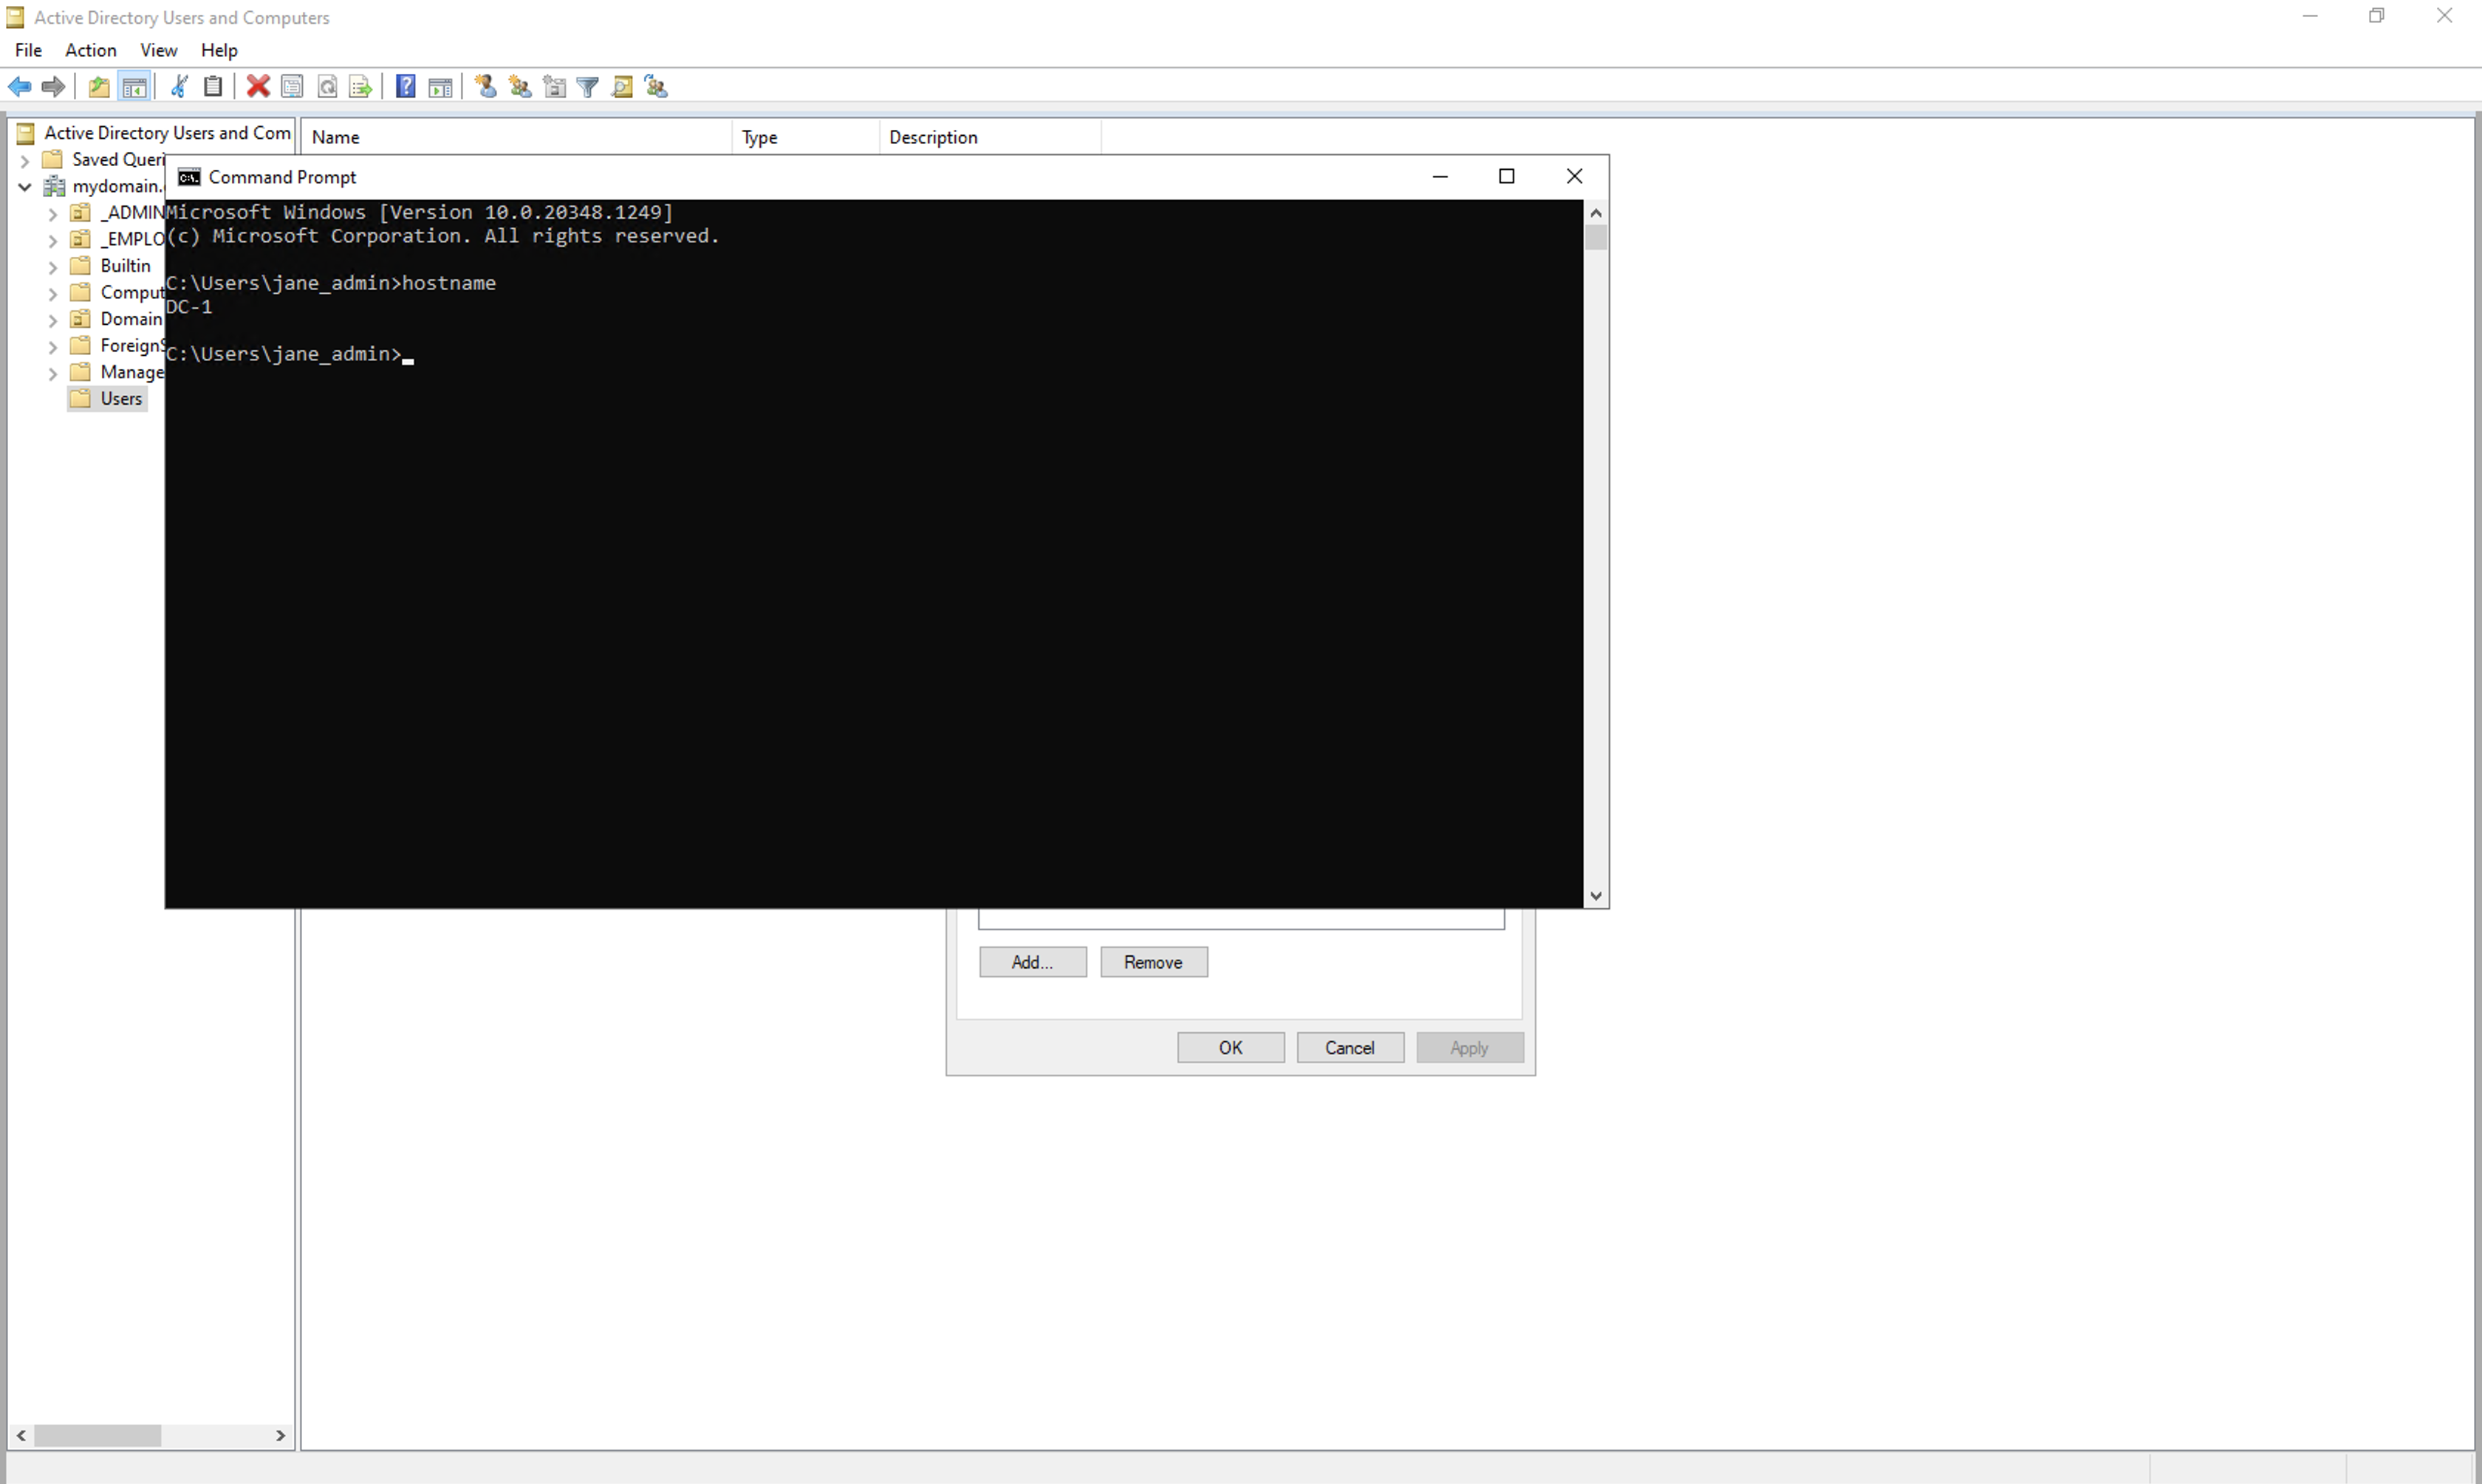Expand the _EMPLOYEES organizational unit
Image resolution: width=2482 pixels, height=1484 pixels.
[53, 240]
